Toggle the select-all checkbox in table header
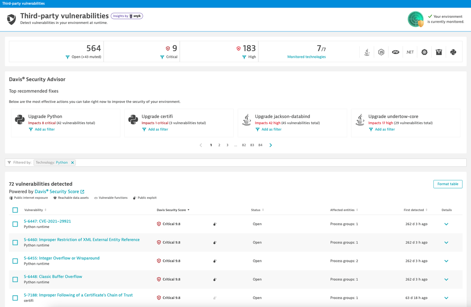This screenshot has height=307, width=471. click(15, 210)
